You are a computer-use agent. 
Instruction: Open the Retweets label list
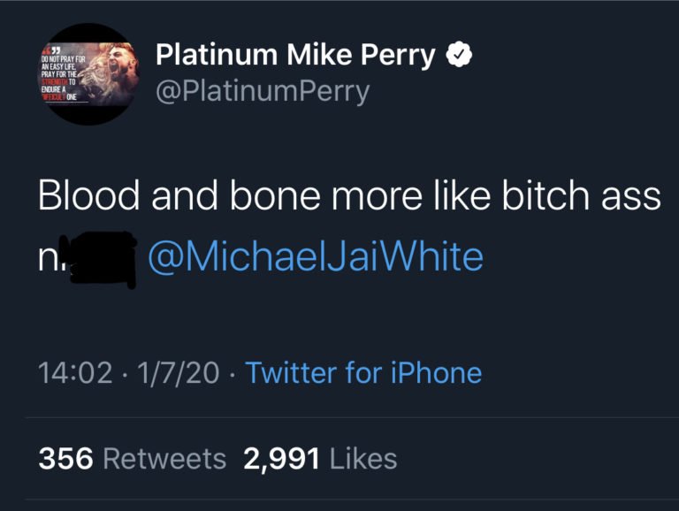pyautogui.click(x=164, y=458)
